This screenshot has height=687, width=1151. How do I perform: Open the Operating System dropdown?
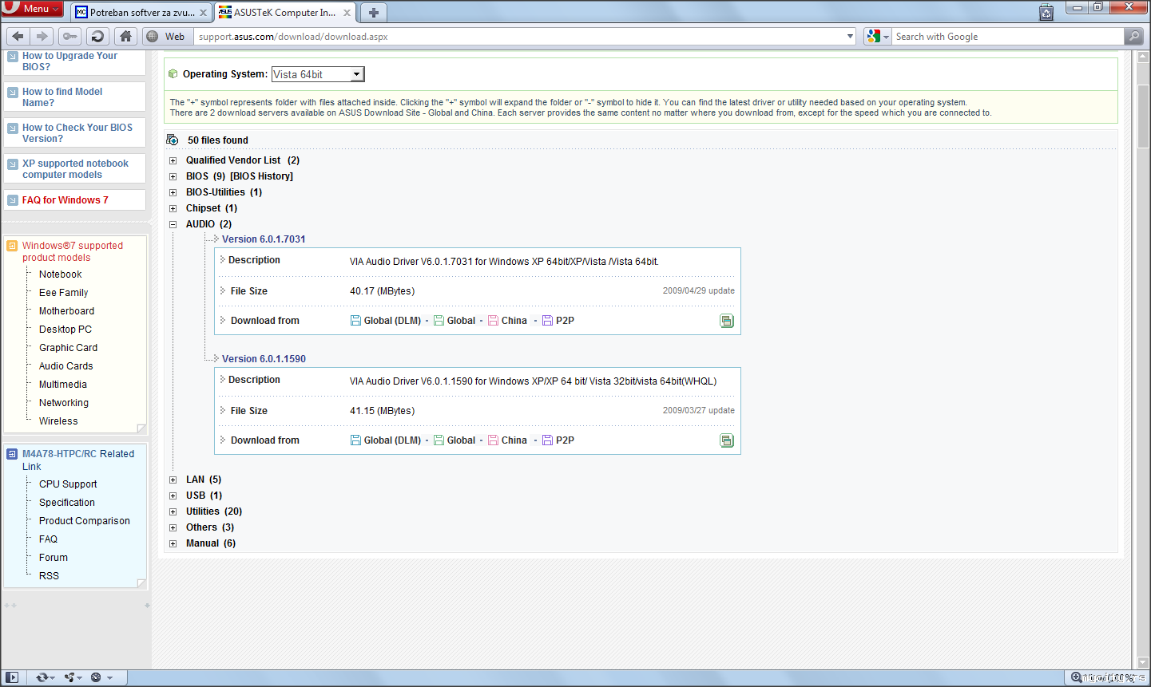(318, 74)
